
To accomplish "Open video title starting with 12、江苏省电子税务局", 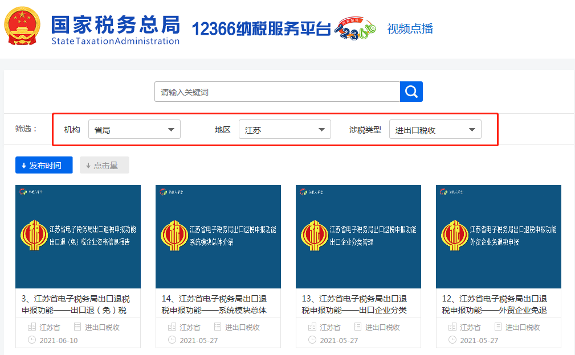I will point(494,304).
